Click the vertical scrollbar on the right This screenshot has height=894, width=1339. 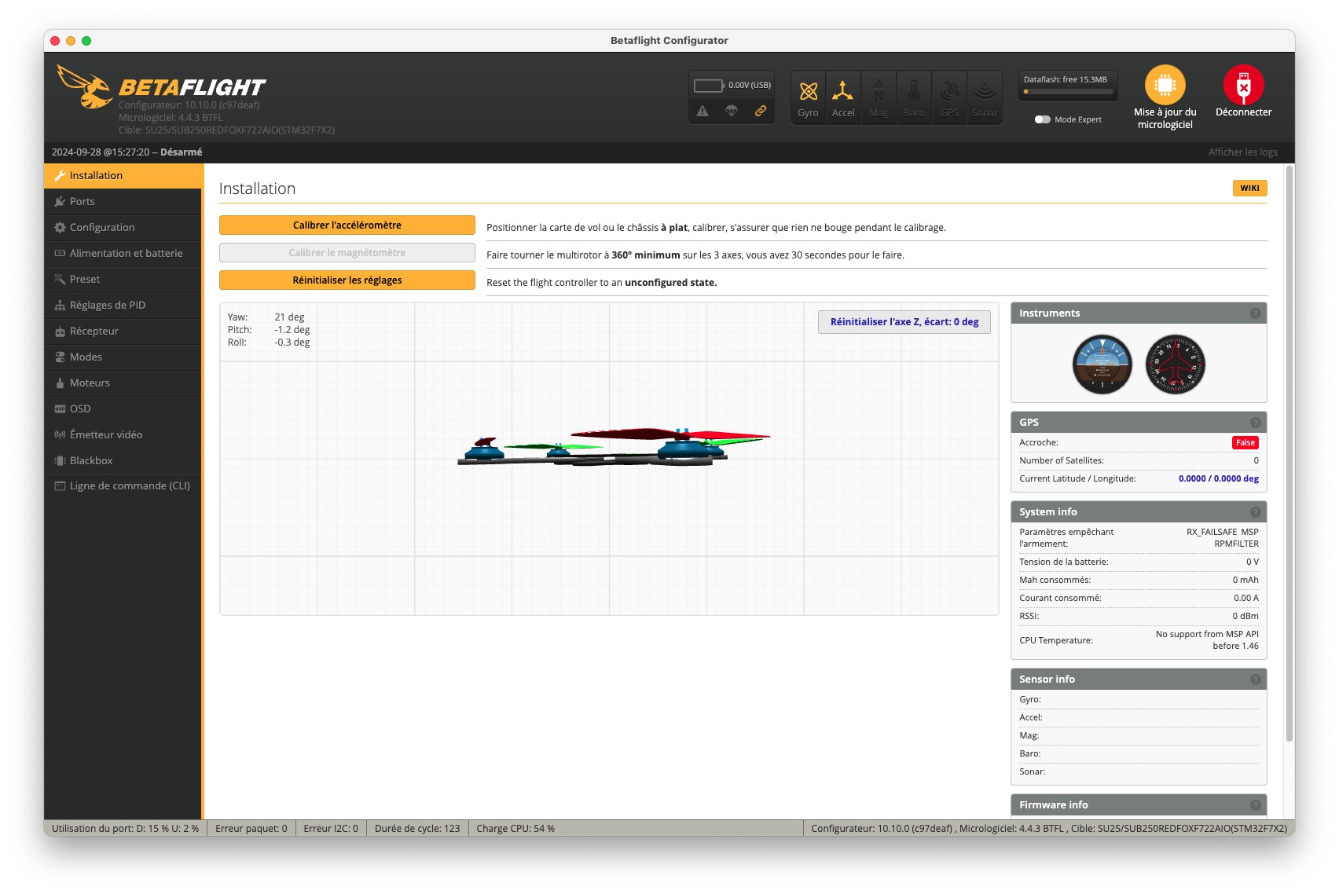(1289, 452)
